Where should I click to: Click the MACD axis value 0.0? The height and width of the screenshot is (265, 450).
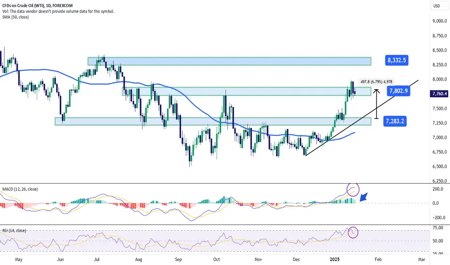pos(436,203)
